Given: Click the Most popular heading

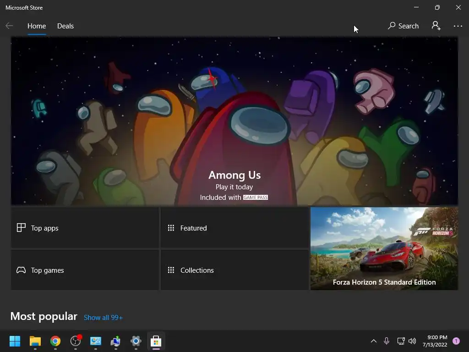Looking at the screenshot, I should [44, 316].
